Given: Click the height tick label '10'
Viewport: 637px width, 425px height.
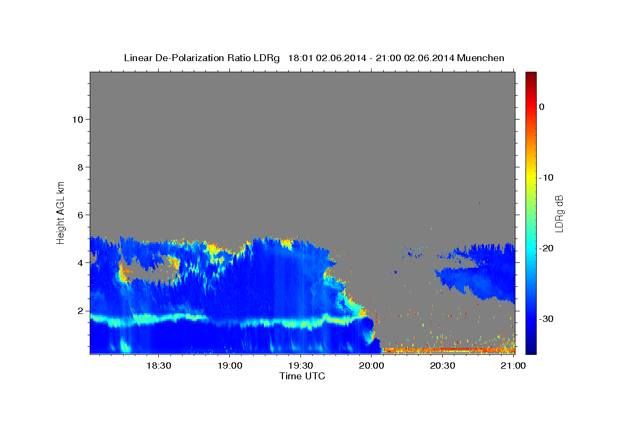Looking at the screenshot, I should point(77,119).
